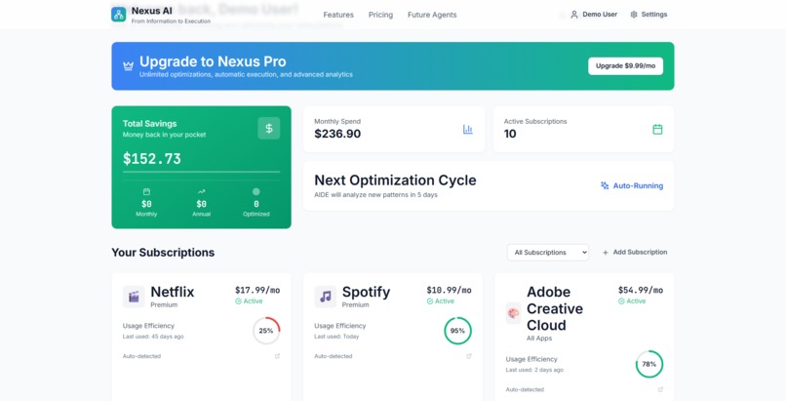786x401 pixels.
Task: Click the $236.90 monthly spend value
Action: pyautogui.click(x=337, y=134)
